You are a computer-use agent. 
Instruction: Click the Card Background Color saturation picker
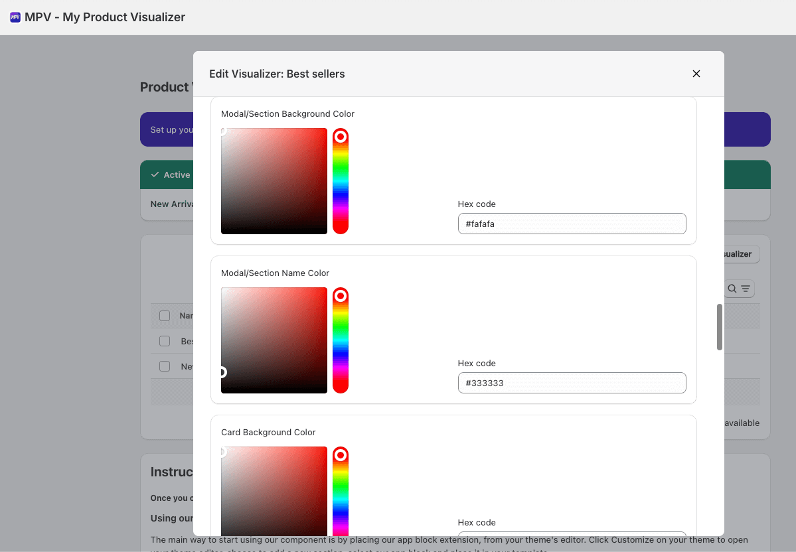[x=274, y=491]
